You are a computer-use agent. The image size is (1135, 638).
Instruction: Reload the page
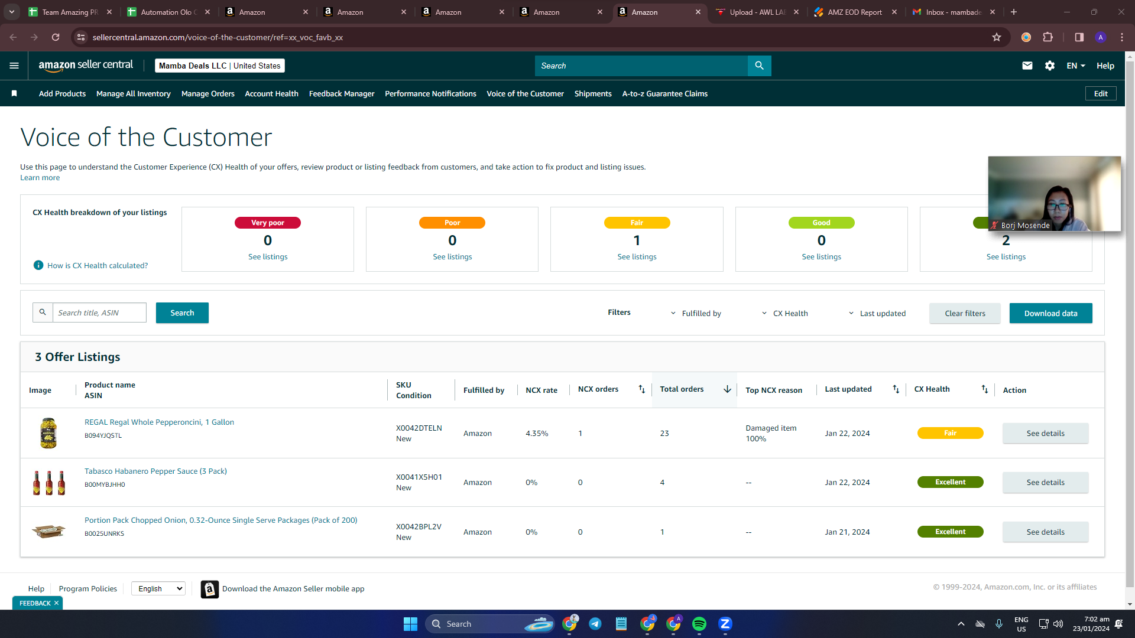[56, 37]
